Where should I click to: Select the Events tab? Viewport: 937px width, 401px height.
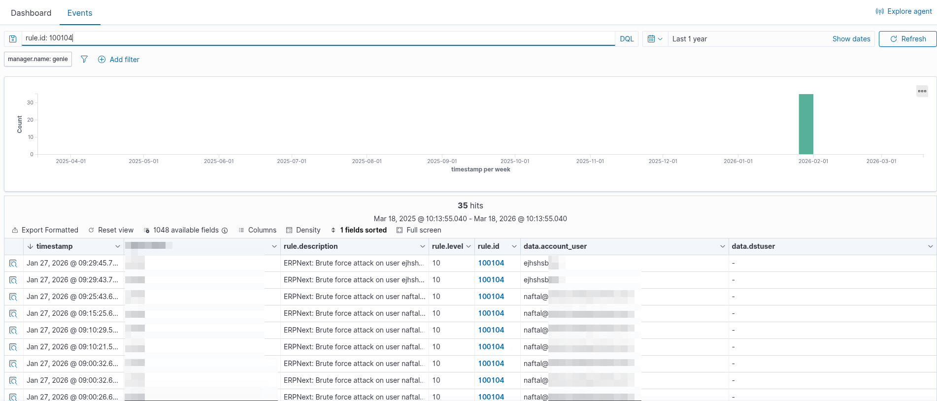[x=80, y=13]
